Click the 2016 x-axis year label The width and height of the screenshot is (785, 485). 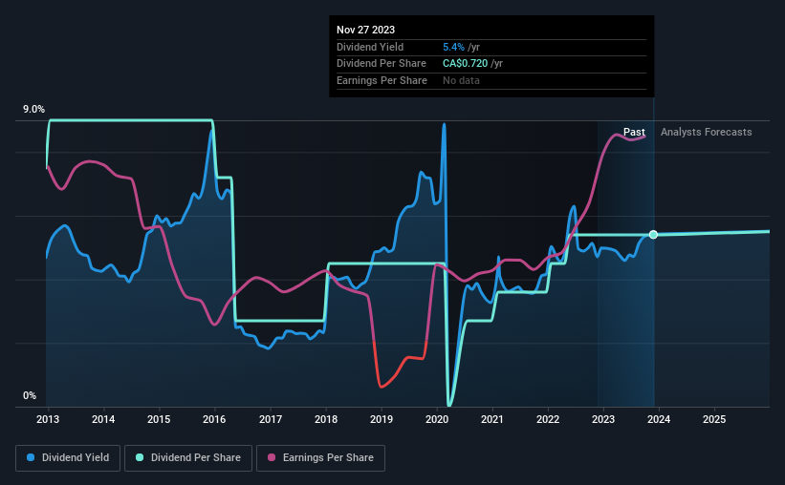[x=214, y=419]
